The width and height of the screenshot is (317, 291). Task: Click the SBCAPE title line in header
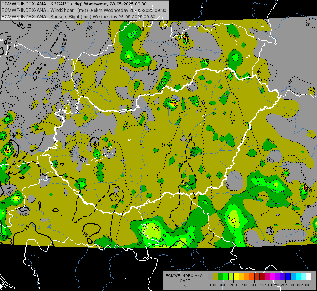coord(74,4)
